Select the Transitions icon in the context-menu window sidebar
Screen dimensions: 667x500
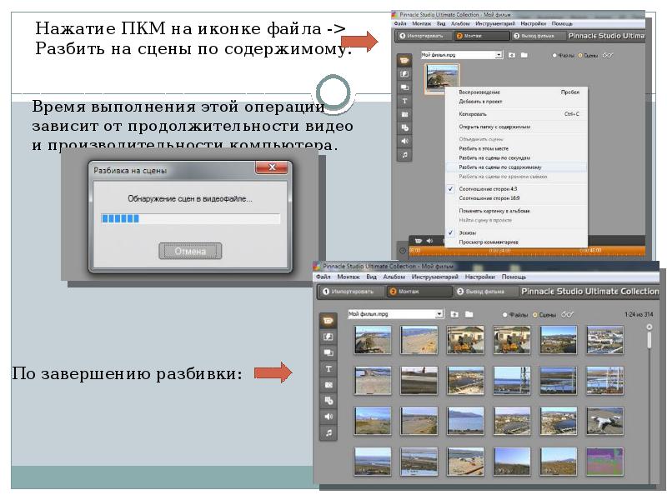[x=404, y=74]
